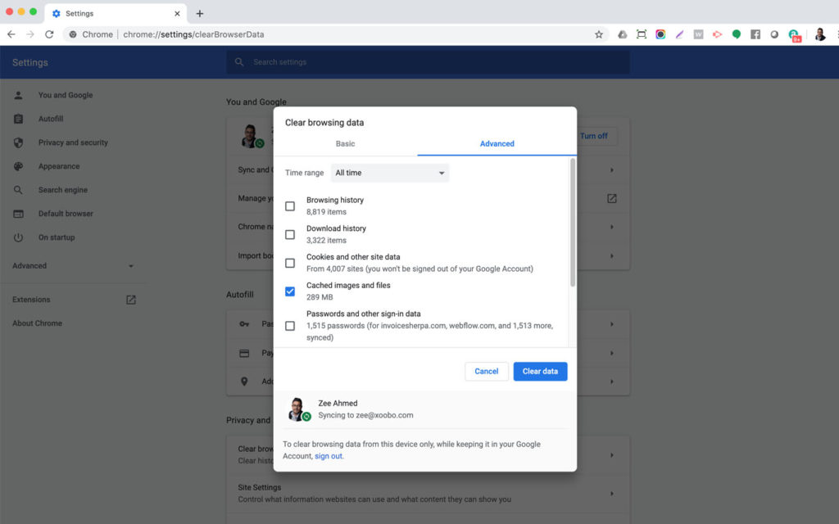Reload the Settings page

(x=49, y=34)
